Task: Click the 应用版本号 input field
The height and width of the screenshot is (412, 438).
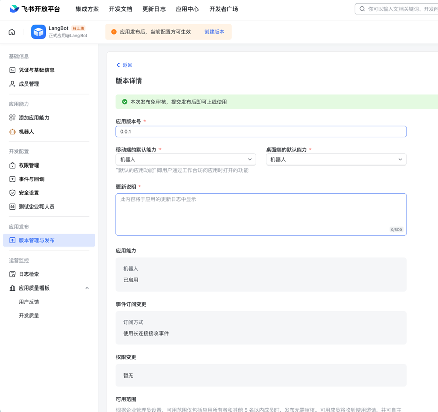Action: coord(261,131)
